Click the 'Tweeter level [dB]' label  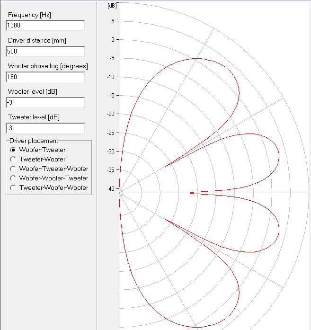[x=34, y=117]
